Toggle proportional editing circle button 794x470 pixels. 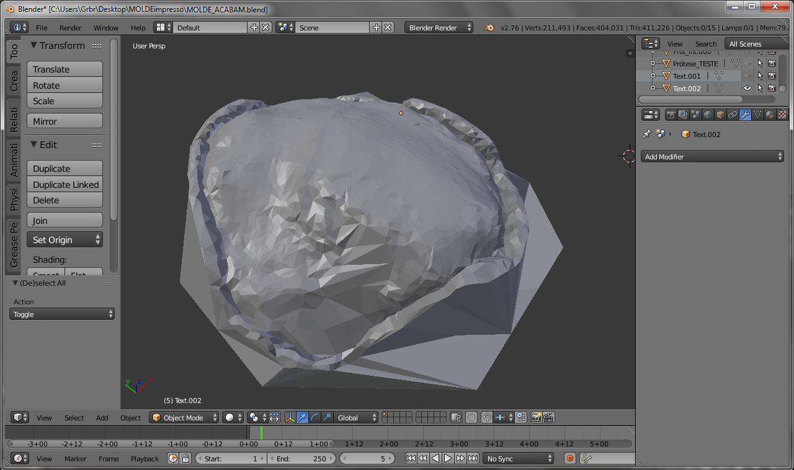click(471, 417)
